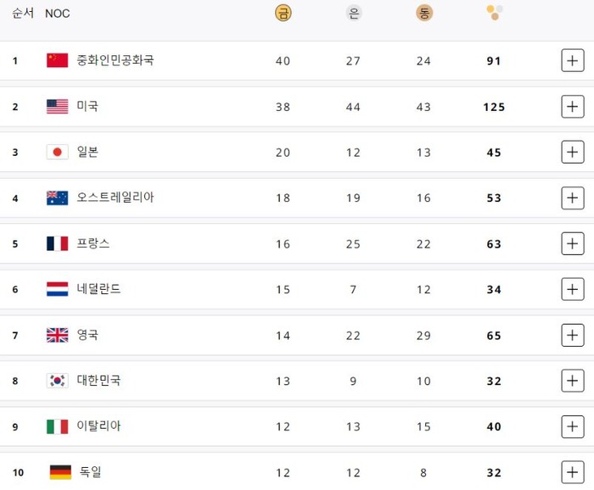The width and height of the screenshot is (594, 490).
Task: Expand the Italy row plus button
Action: [x=573, y=426]
